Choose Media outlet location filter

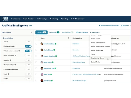(x=100, y=43)
